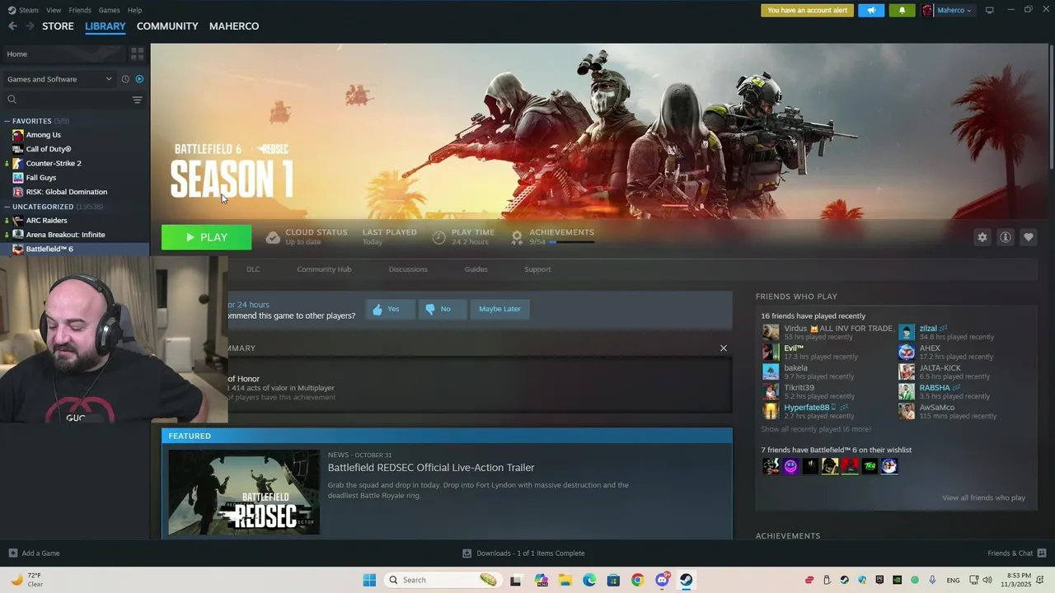Go to the STORE section
The image size is (1055, 593).
tap(58, 26)
